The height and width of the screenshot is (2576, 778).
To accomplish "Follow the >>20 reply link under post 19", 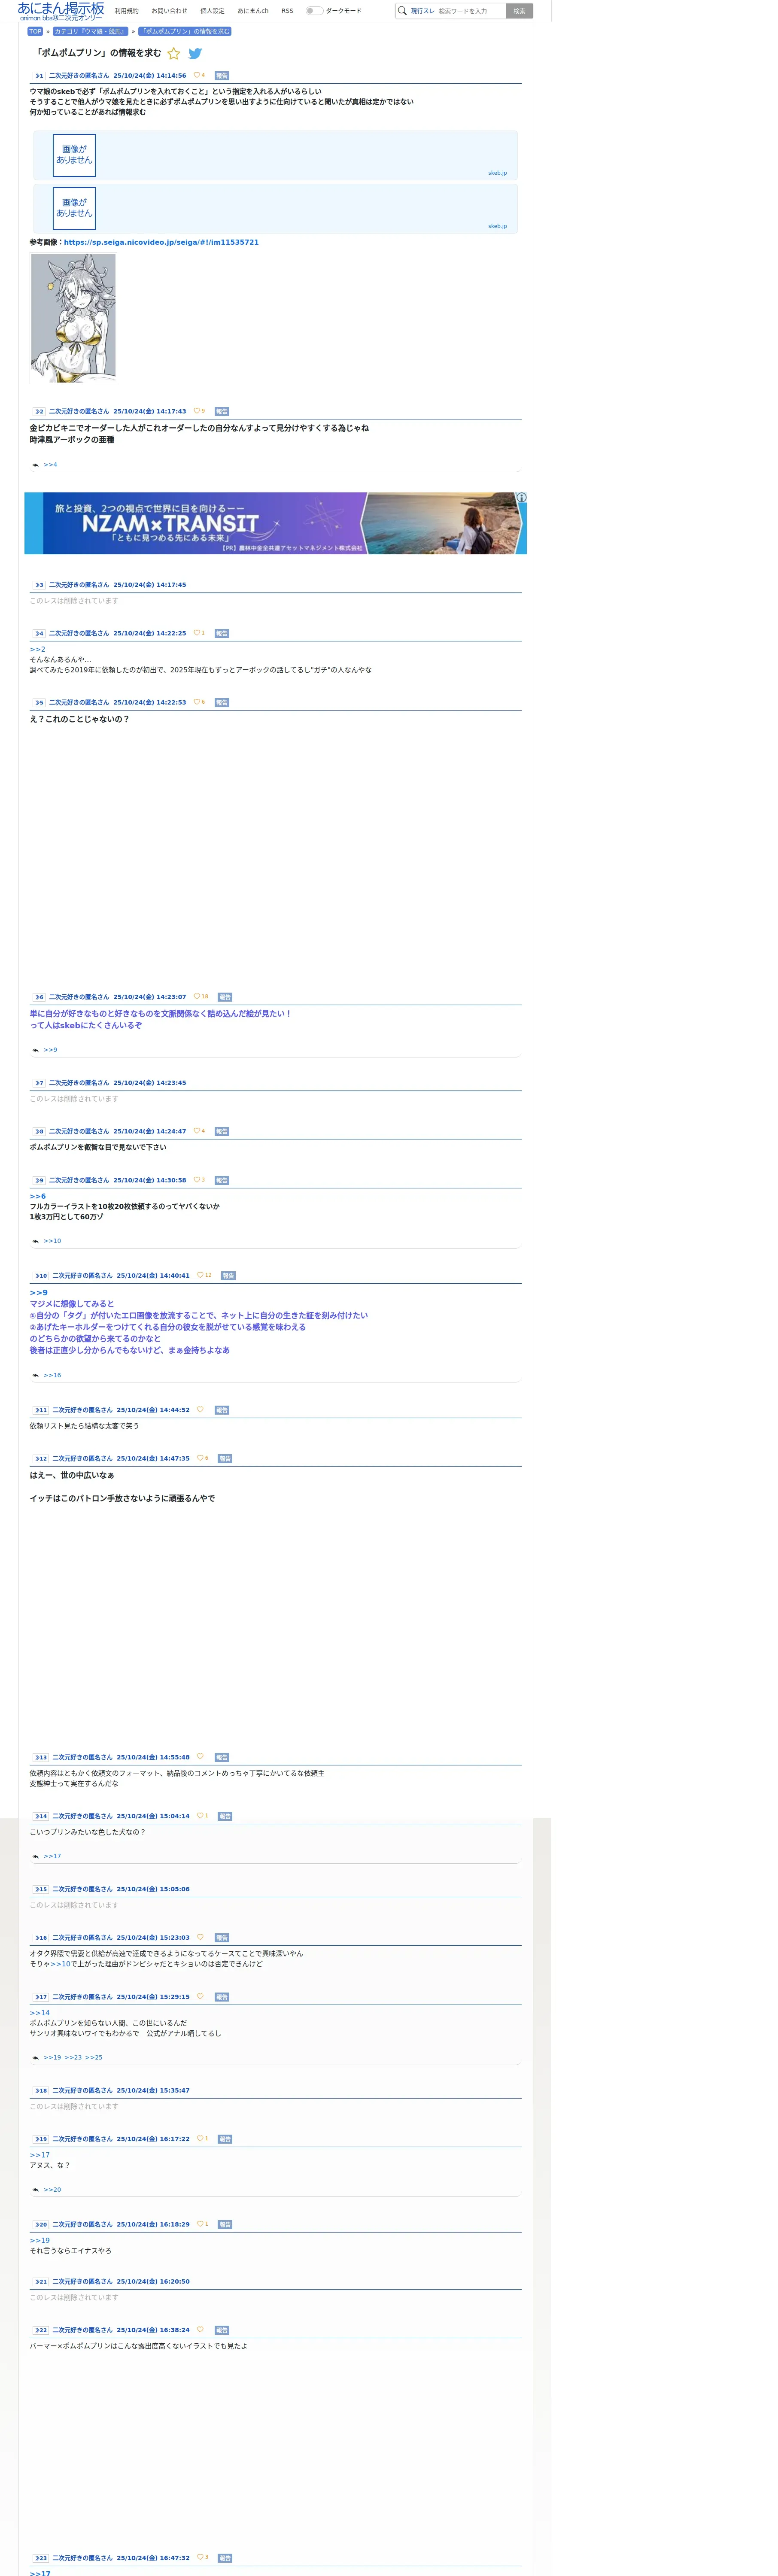I will point(52,2190).
